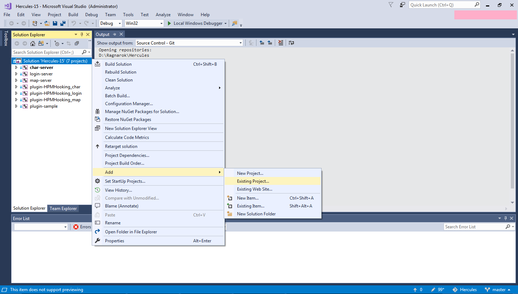This screenshot has width=518, height=294.
Task: Click the Find in Files toolbar icon
Action: [235, 23]
